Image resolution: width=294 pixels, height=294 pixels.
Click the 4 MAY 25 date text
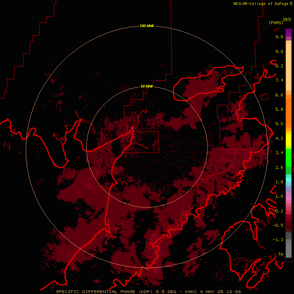(212, 292)
